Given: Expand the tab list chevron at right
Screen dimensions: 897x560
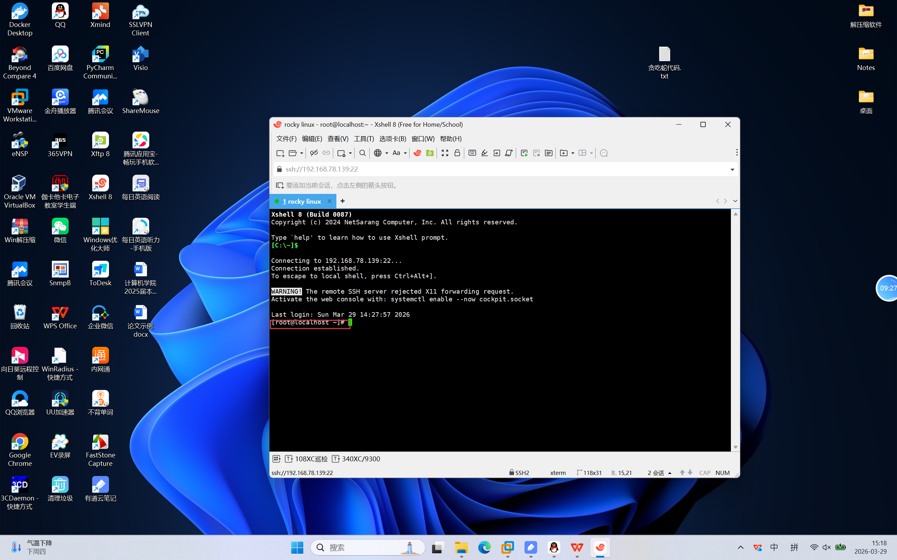Looking at the screenshot, I should click(x=735, y=201).
